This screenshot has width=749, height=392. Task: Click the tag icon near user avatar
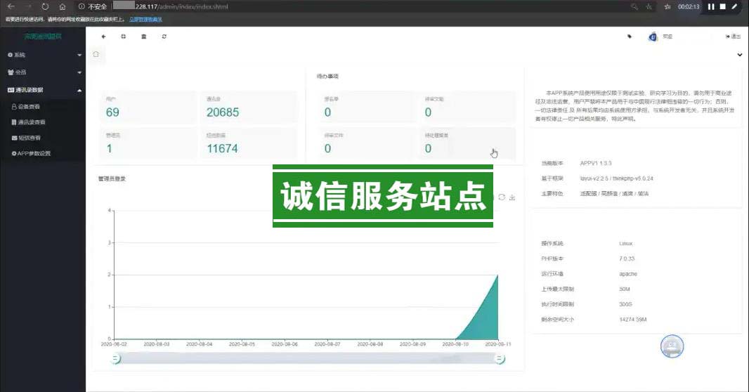click(630, 37)
